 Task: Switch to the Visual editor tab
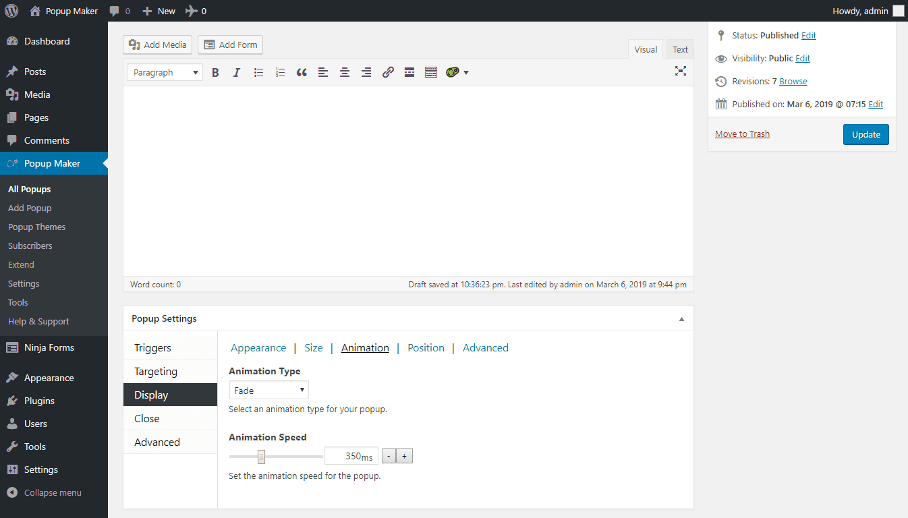click(x=646, y=49)
